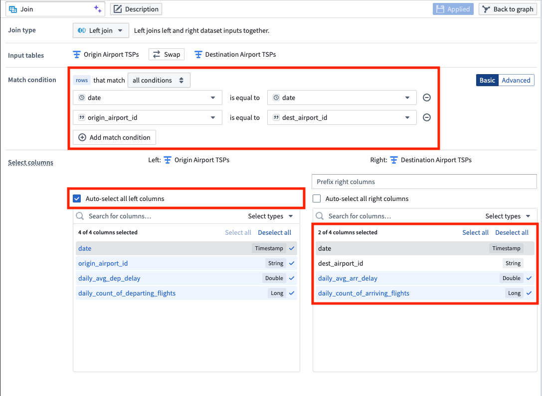Viewport: 542px width, 396px height.
Task: Click string type icon in dest_airport_id selector
Action: click(276, 117)
